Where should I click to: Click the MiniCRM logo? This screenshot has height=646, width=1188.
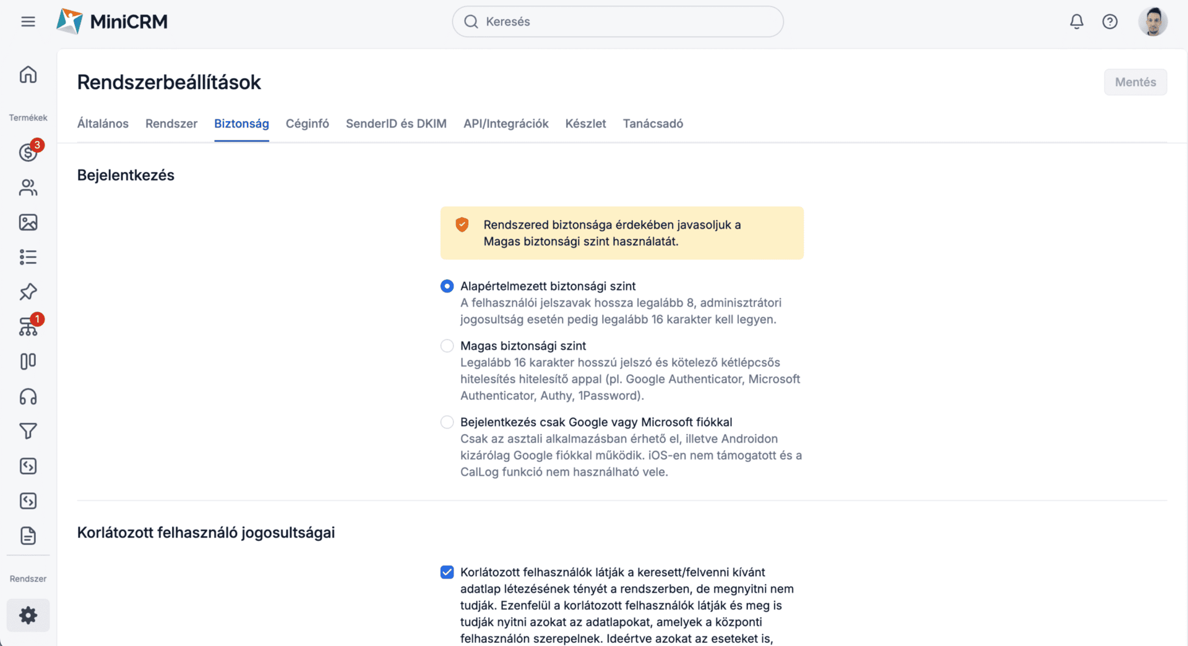pos(112,22)
